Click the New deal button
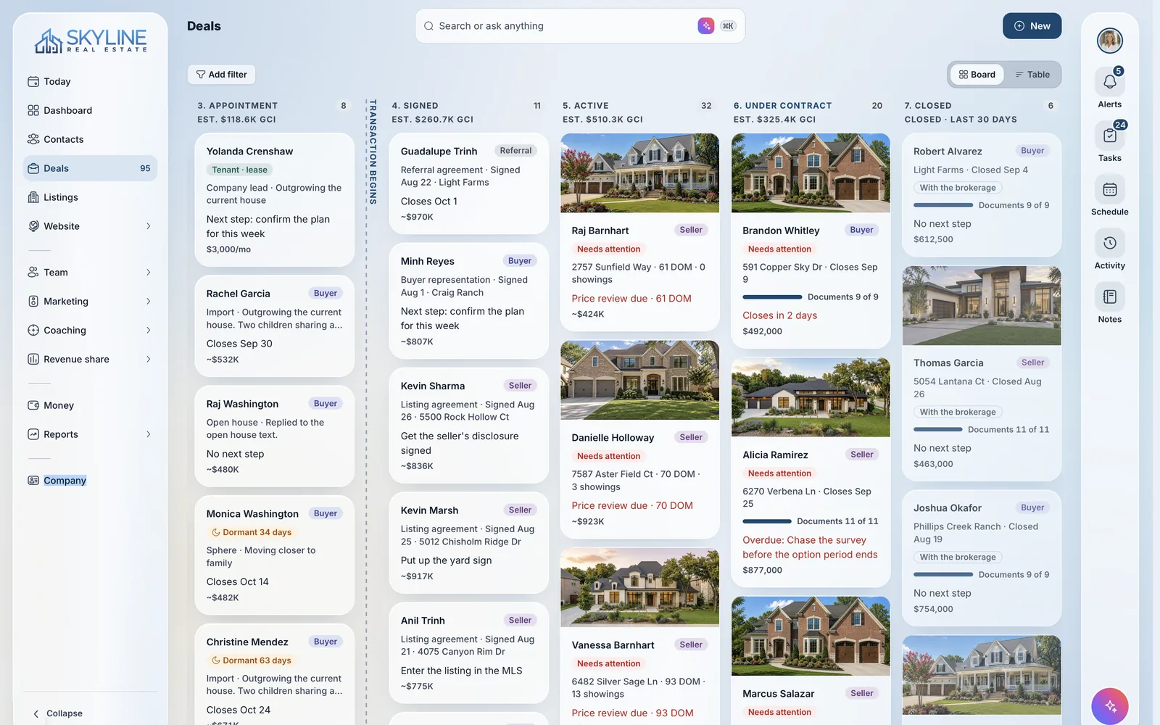Image resolution: width=1160 pixels, height=725 pixels. (x=1032, y=26)
